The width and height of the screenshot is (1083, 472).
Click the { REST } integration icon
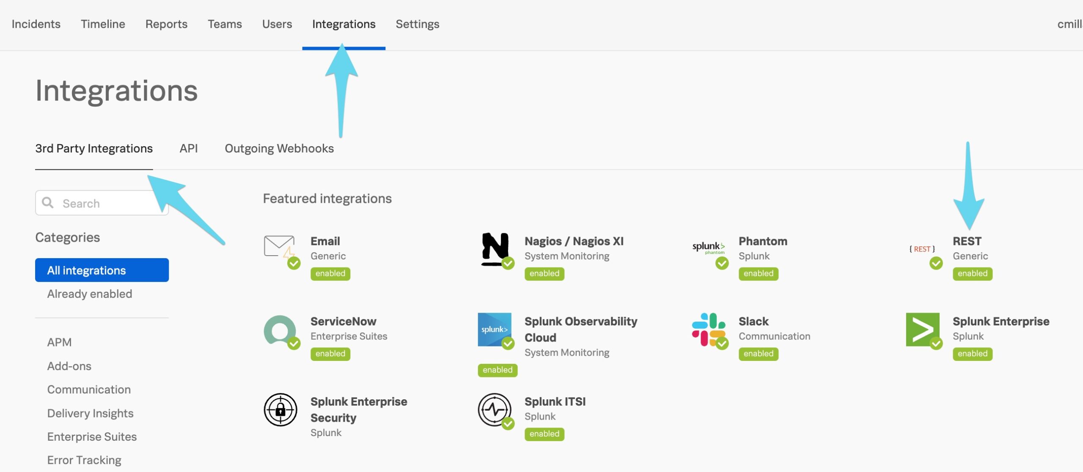pos(921,249)
